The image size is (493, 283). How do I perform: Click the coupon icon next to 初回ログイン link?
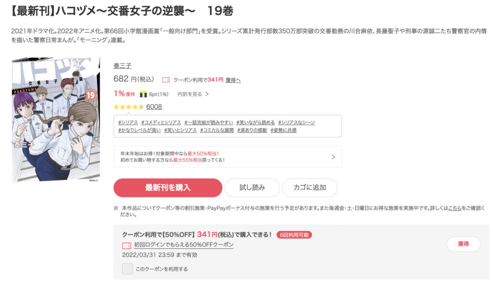point(127,245)
